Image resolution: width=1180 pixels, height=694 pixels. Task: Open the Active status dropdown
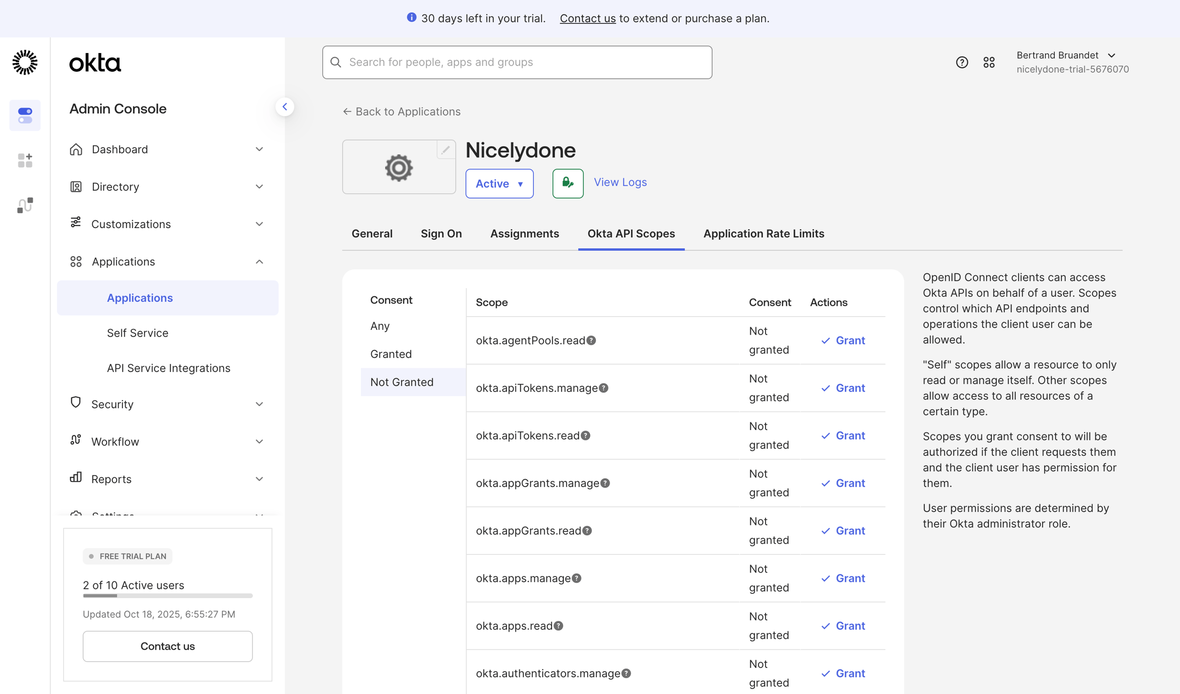pos(500,183)
